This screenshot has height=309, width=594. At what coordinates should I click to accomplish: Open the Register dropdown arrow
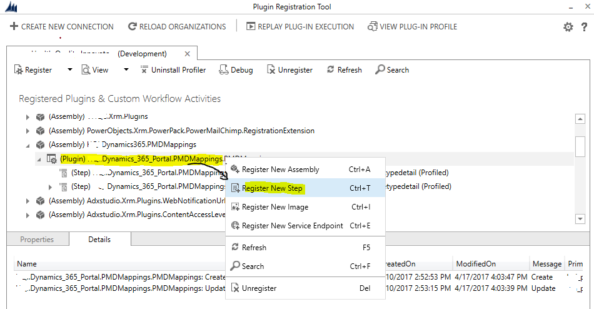pos(69,70)
